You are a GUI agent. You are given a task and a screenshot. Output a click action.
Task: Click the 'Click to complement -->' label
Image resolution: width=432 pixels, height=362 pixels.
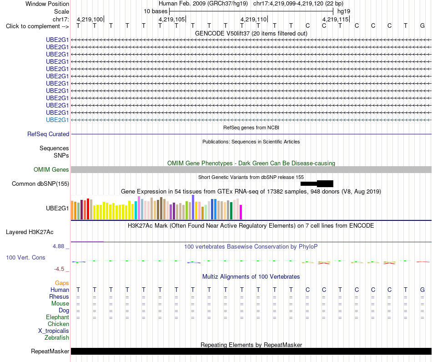pyautogui.click(x=37, y=26)
